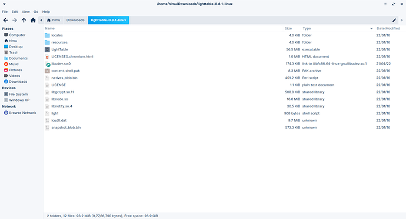Screen dimensions: 406x219
Task: Open window menu arrow in title bar
Action: tap(4, 4)
